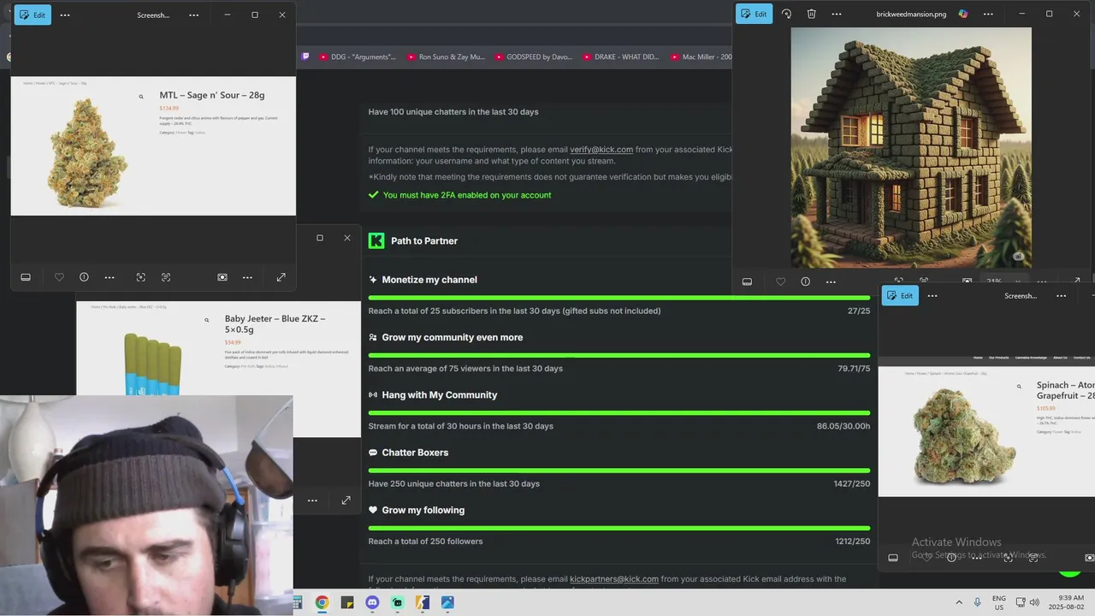This screenshot has width=1095, height=616.
Task: Click the Hang with My Community progress bar
Action: click(619, 413)
